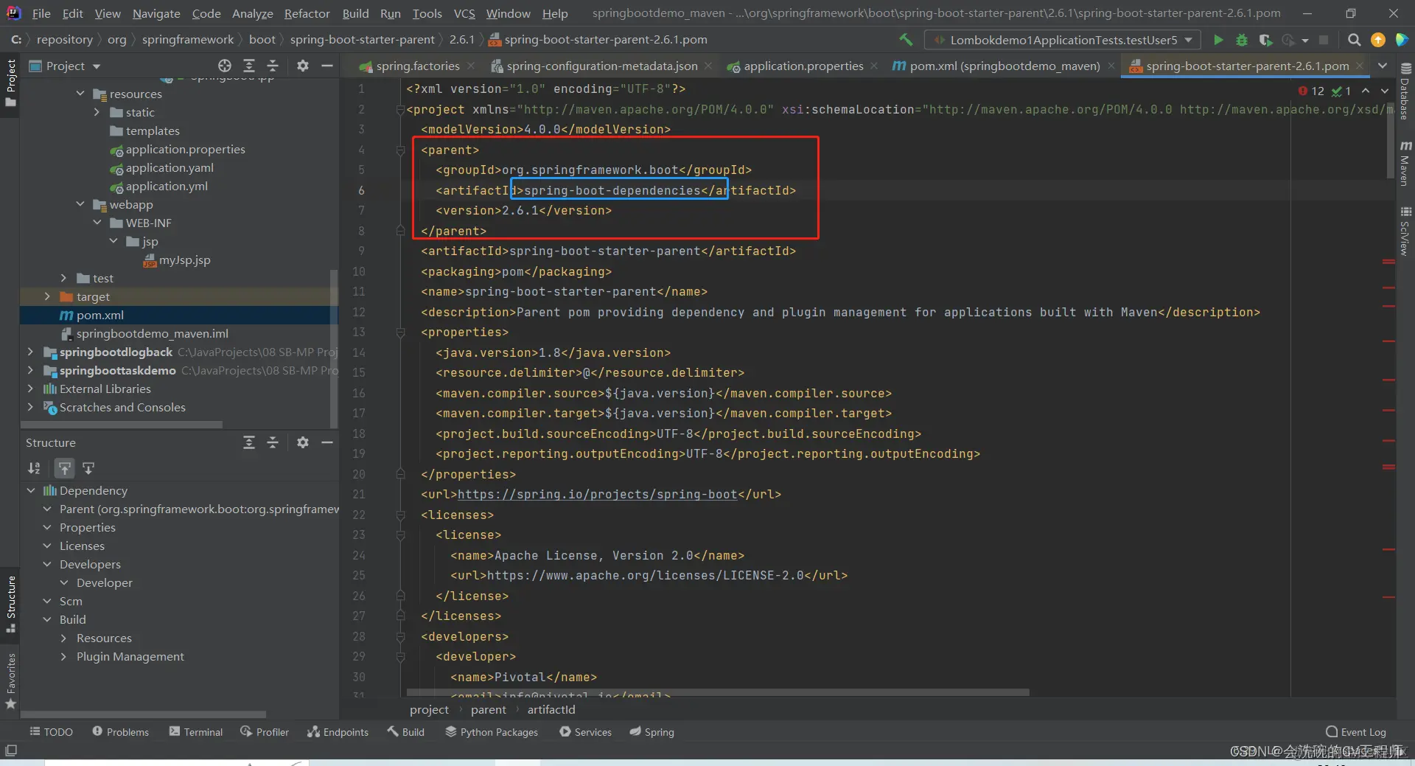Toggle Sort Alphabetically in Structure panel
This screenshot has height=766, width=1415.
[34, 468]
